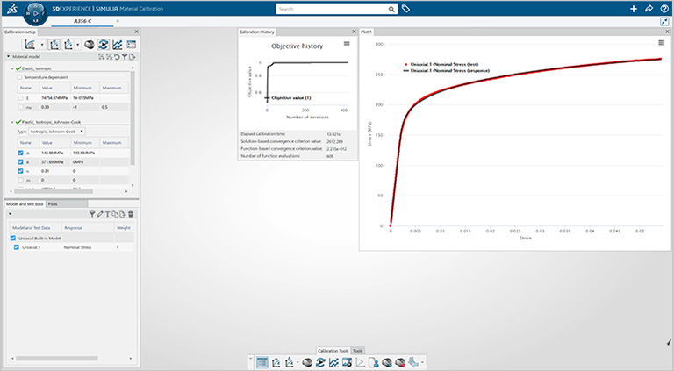Enable the Temperature dependent checkbox
Viewport: 674px width, 371px height.
(x=20, y=77)
